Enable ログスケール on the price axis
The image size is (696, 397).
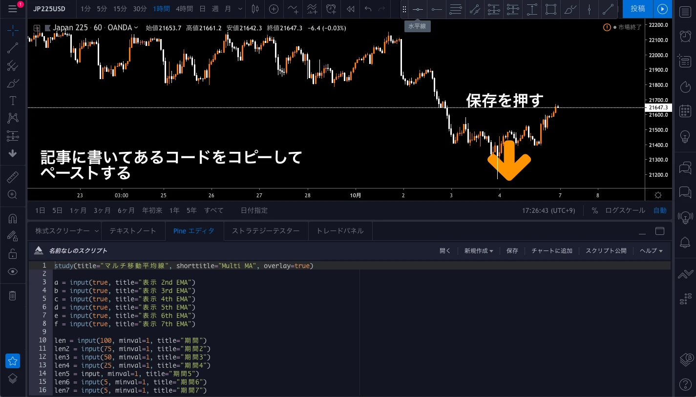pos(625,210)
